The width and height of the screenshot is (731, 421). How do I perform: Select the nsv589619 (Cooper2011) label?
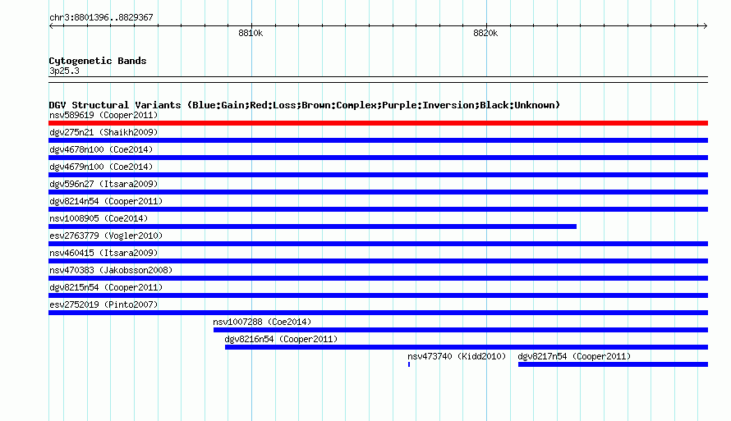pyautogui.click(x=103, y=115)
